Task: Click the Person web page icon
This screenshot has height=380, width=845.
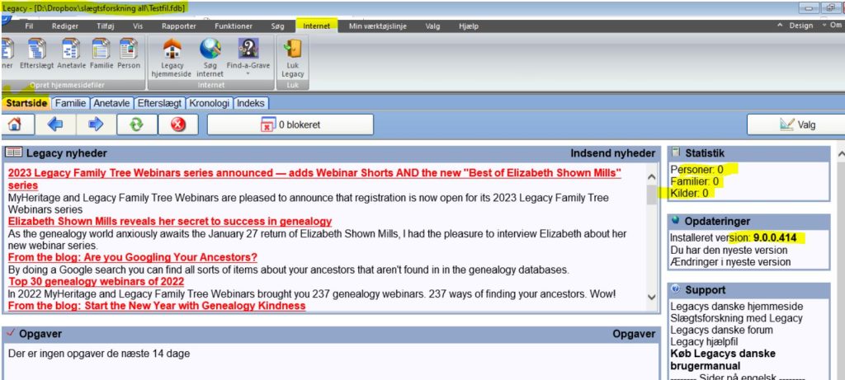Action: 128,49
